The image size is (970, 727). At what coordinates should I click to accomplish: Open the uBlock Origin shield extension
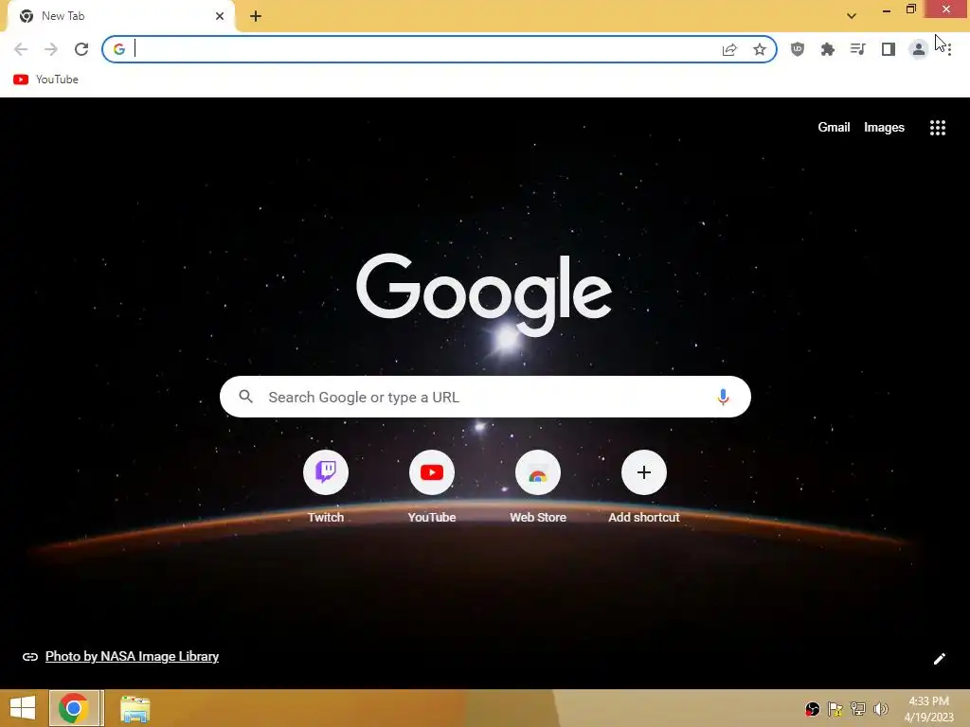tap(798, 49)
